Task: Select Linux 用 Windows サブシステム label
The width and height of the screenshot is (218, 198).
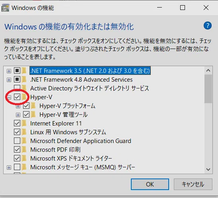Action: (68, 132)
